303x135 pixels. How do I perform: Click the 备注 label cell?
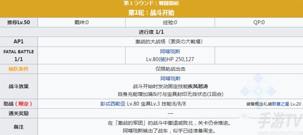(x=19, y=127)
